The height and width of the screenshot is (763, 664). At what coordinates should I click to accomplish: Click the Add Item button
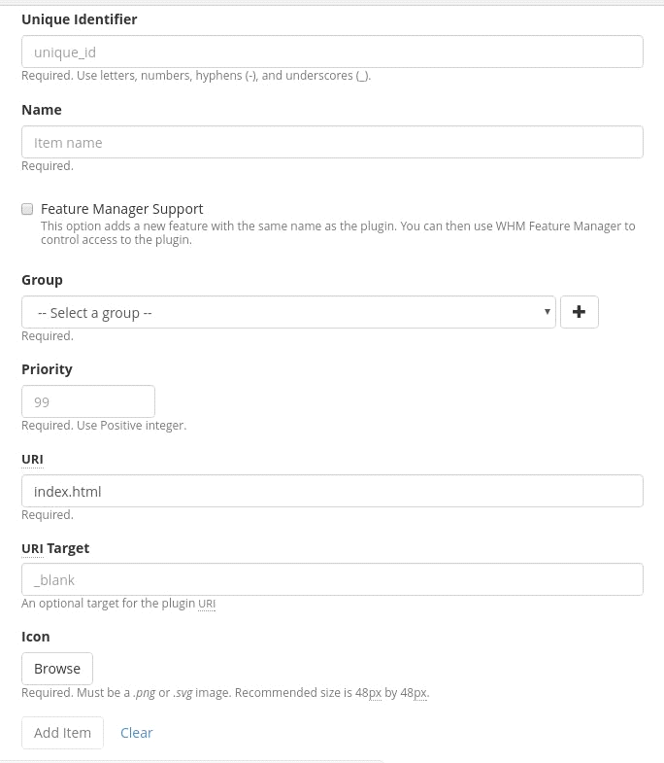[x=62, y=733]
